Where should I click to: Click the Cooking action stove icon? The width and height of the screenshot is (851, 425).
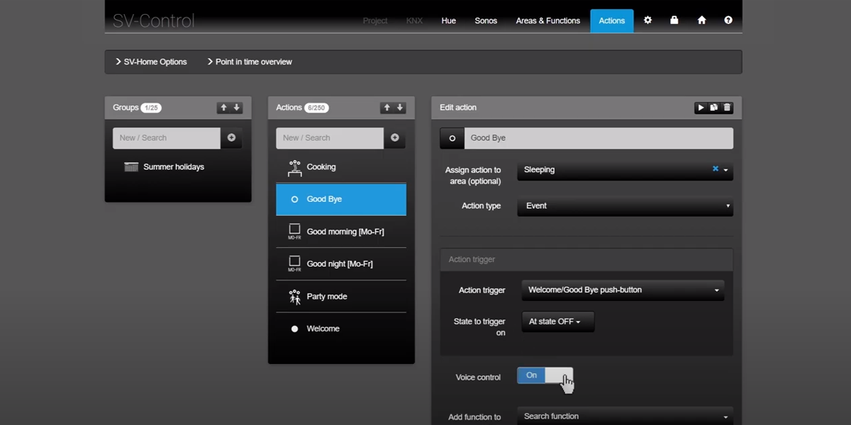pyautogui.click(x=295, y=168)
